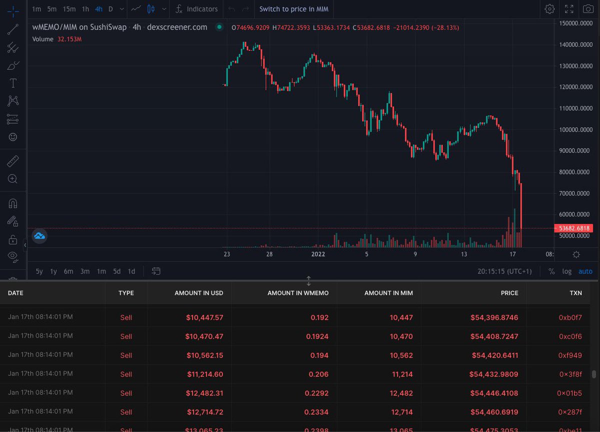Open the timeframe dropdown arrow

click(x=122, y=9)
